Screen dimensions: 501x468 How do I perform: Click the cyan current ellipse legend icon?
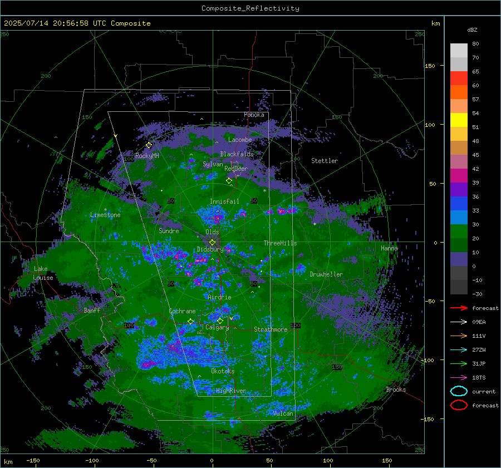tap(459, 391)
